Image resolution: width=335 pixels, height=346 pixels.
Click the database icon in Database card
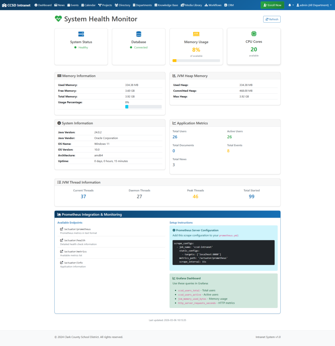pos(138,34)
